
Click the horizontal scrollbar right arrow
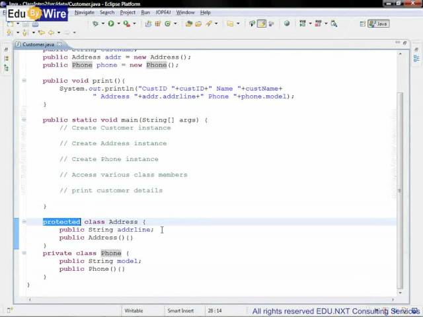[x=393, y=299]
